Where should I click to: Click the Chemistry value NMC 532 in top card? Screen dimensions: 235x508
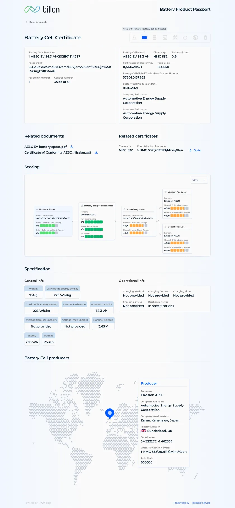160,57
